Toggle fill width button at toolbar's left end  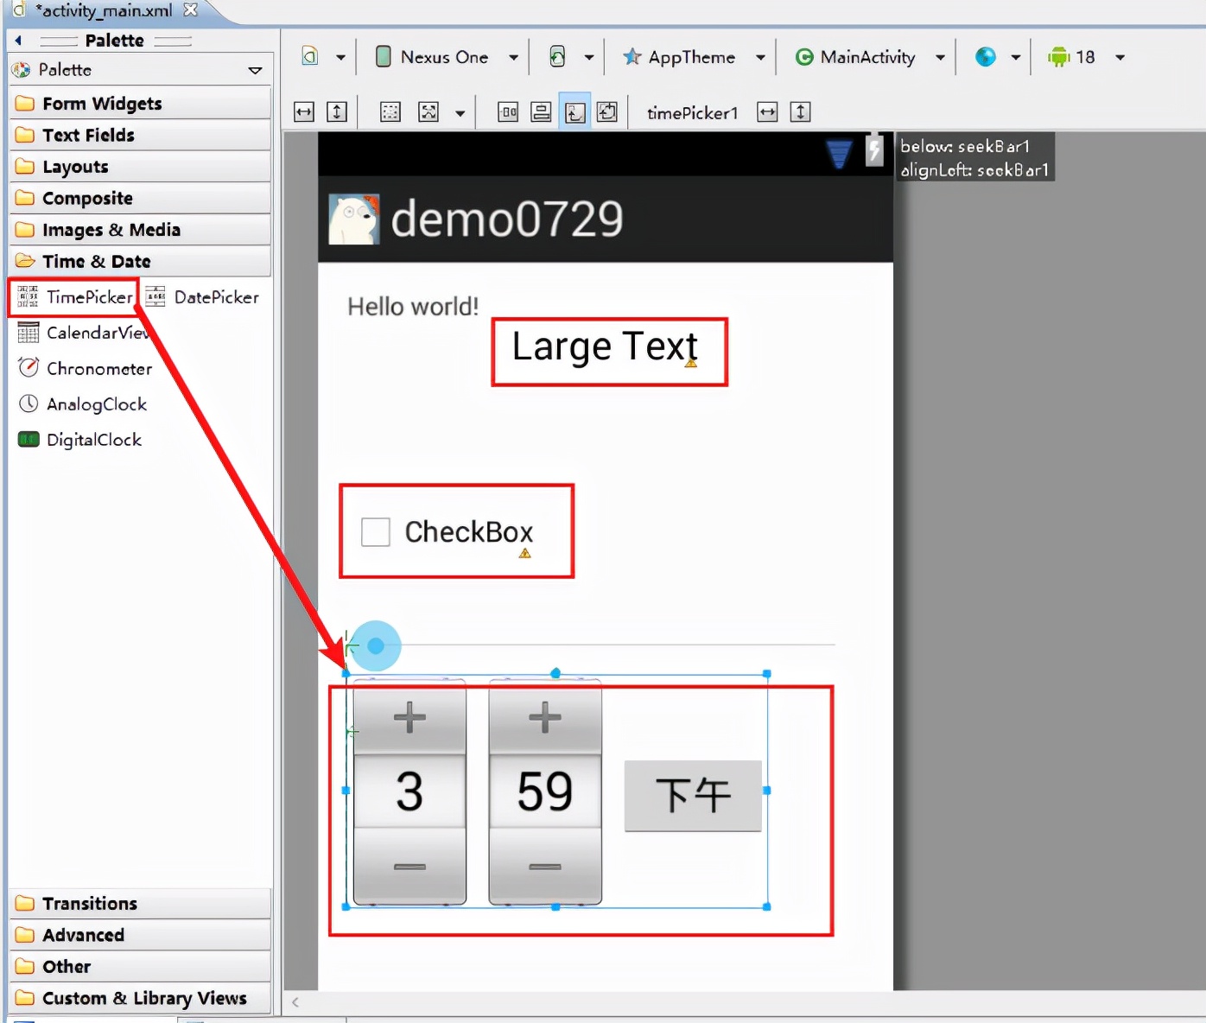coord(304,112)
